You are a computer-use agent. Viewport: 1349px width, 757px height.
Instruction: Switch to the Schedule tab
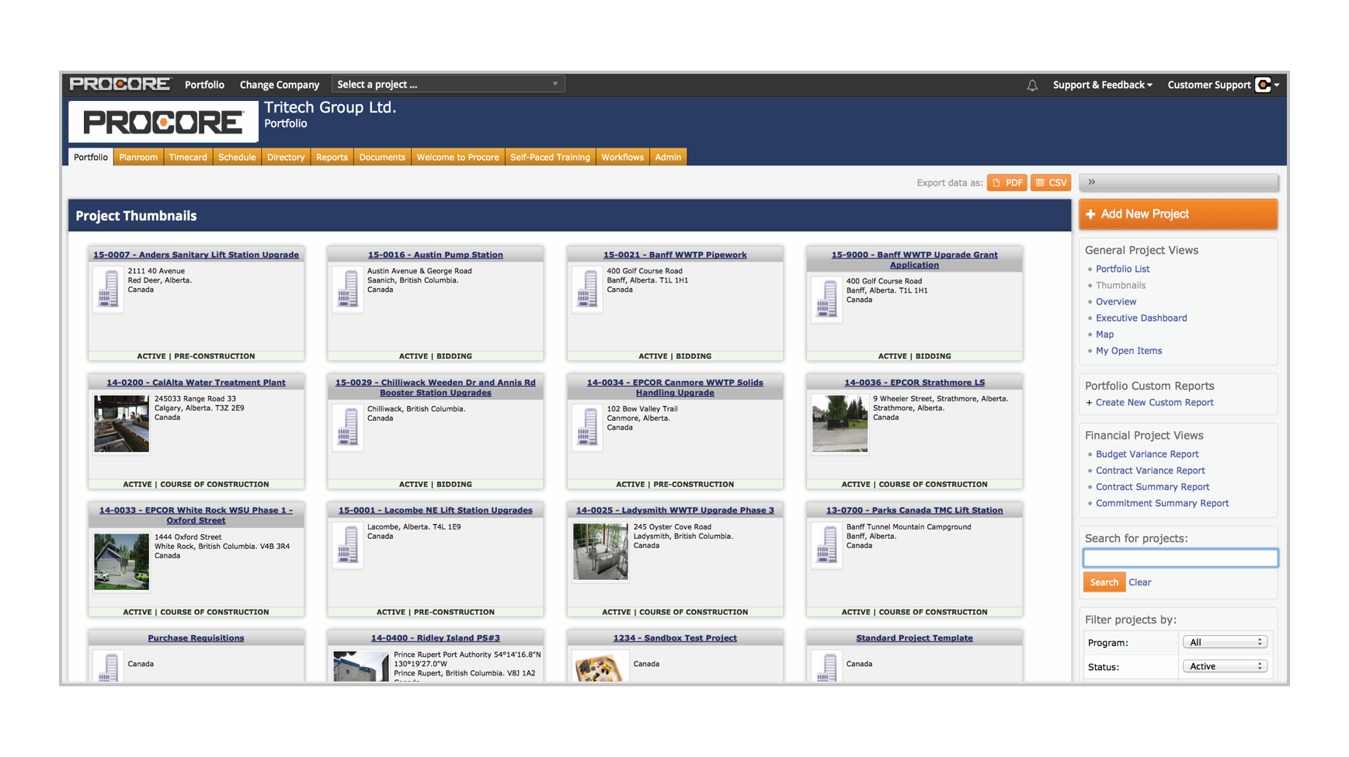(237, 157)
